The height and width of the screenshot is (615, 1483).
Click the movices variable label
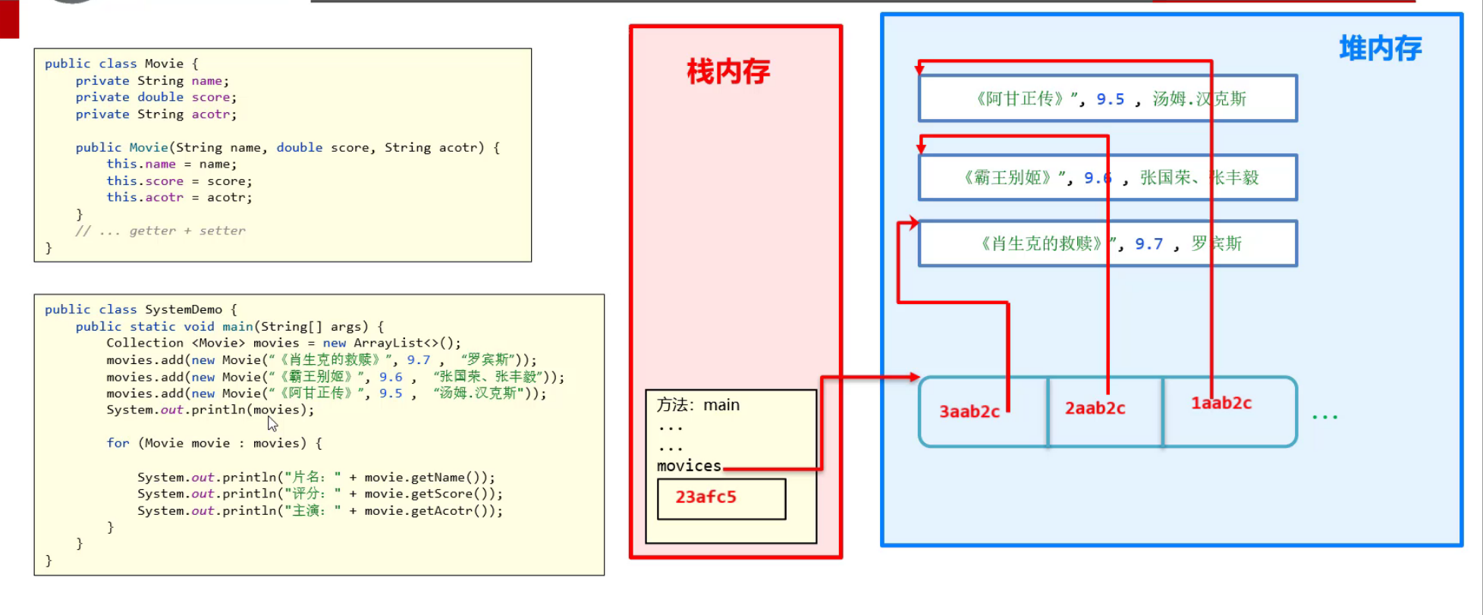pos(689,466)
